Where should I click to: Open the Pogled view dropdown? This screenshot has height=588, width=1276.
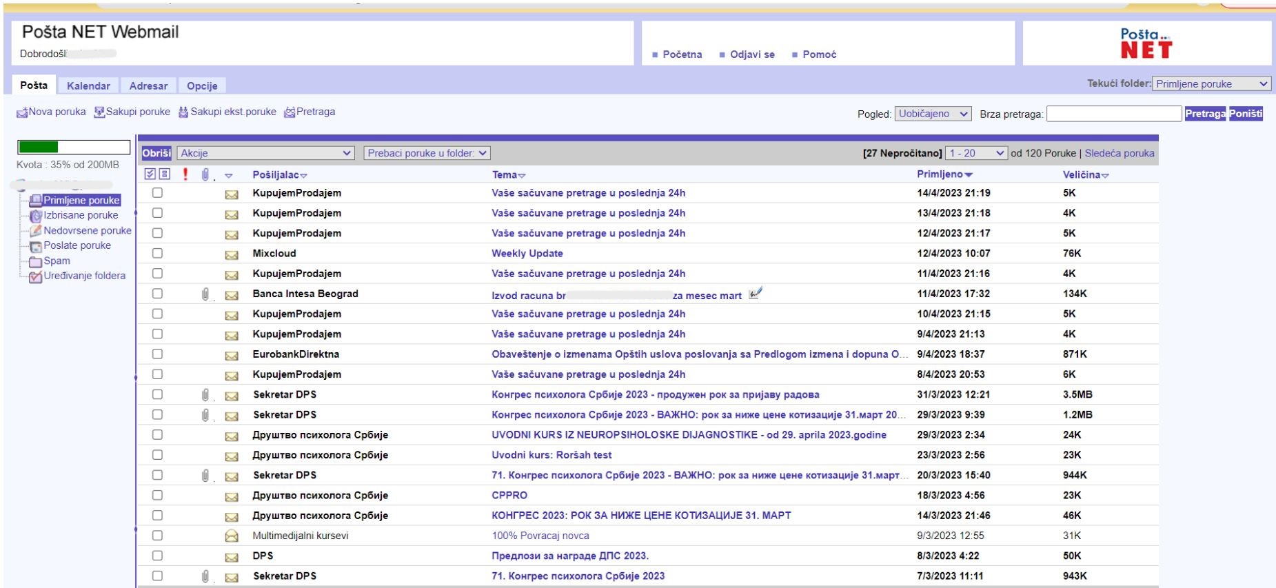coord(933,114)
